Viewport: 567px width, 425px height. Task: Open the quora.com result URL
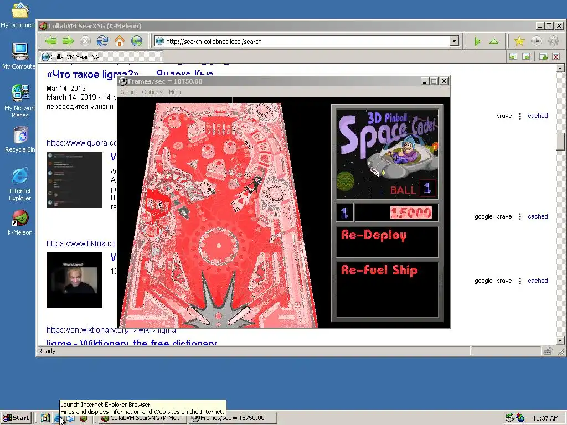81,143
